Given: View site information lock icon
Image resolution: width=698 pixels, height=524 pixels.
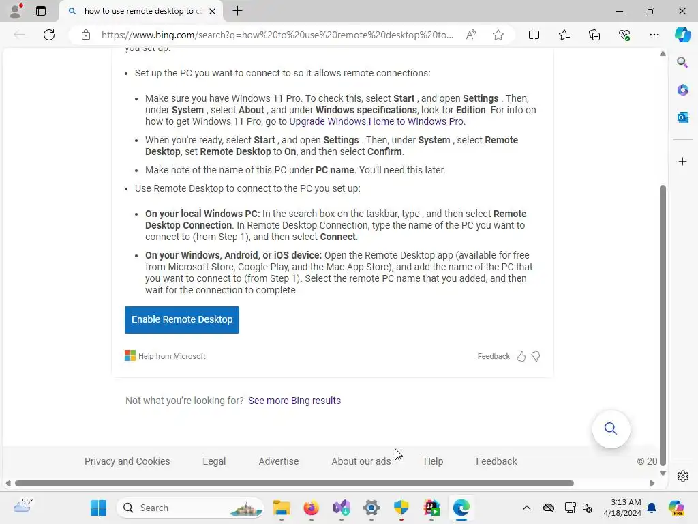Looking at the screenshot, I should coord(86,35).
